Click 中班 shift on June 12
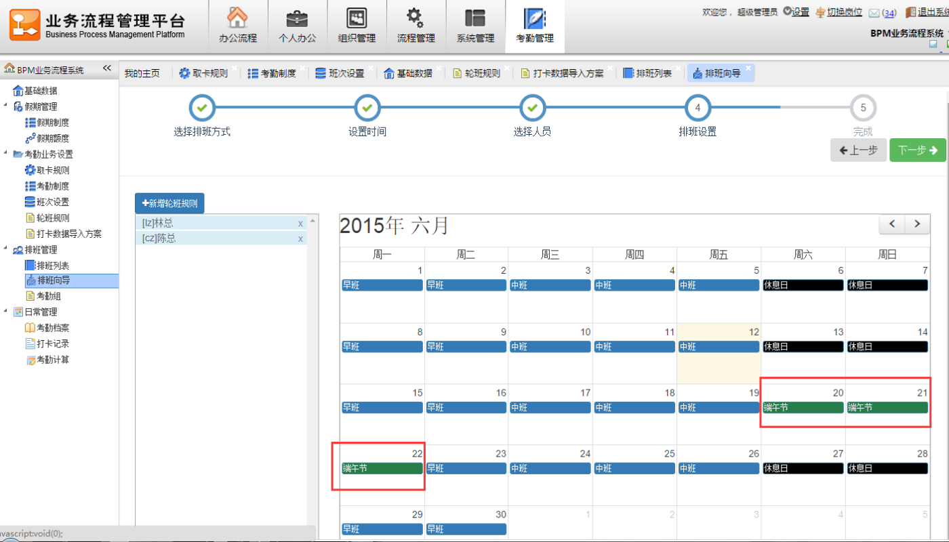949x542 pixels. [719, 346]
